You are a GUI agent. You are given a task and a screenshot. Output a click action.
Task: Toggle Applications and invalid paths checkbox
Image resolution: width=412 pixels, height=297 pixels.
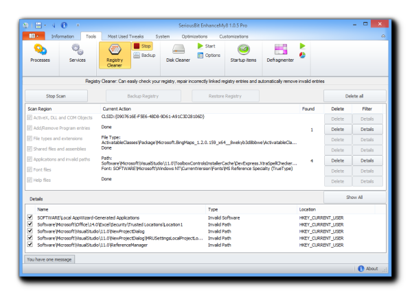click(x=30, y=159)
